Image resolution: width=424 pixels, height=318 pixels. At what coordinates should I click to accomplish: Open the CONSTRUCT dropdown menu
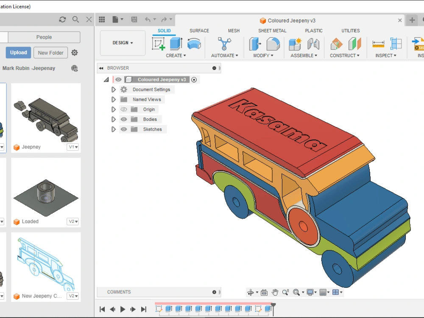(344, 56)
